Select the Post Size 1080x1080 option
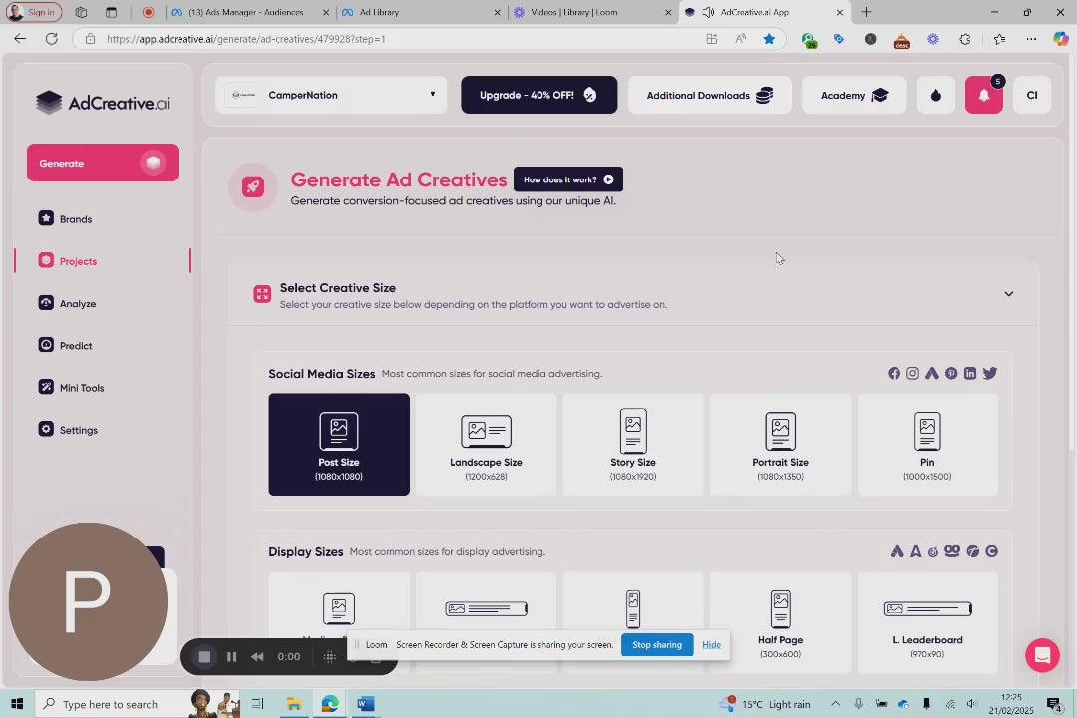Screen dimensions: 1077x718 click(x=339, y=444)
